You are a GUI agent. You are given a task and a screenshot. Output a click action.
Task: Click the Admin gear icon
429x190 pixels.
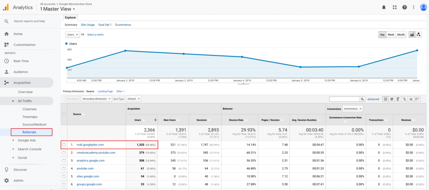(7, 181)
